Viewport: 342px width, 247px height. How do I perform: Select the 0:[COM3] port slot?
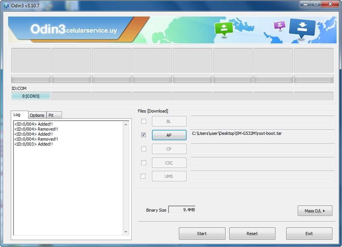pos(31,96)
